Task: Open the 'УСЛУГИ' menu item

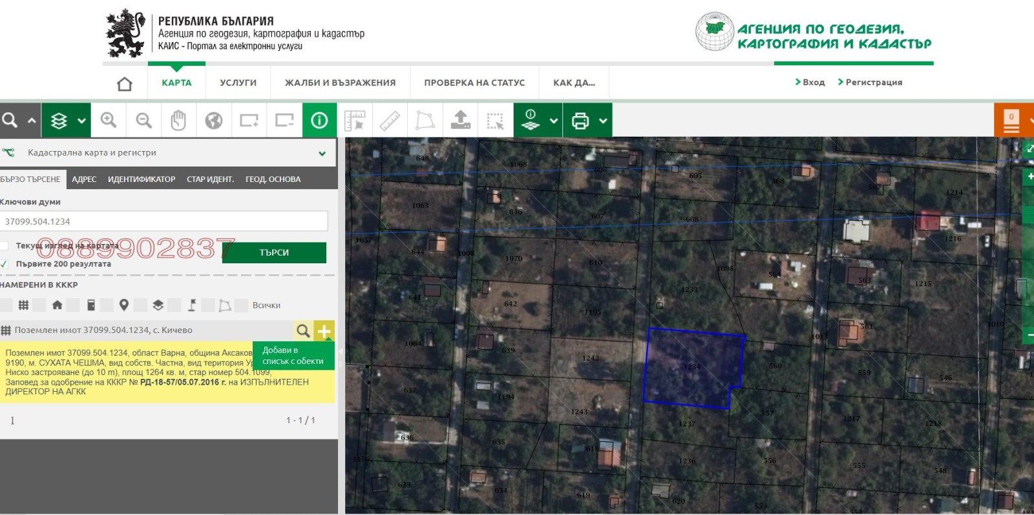Action: [238, 83]
